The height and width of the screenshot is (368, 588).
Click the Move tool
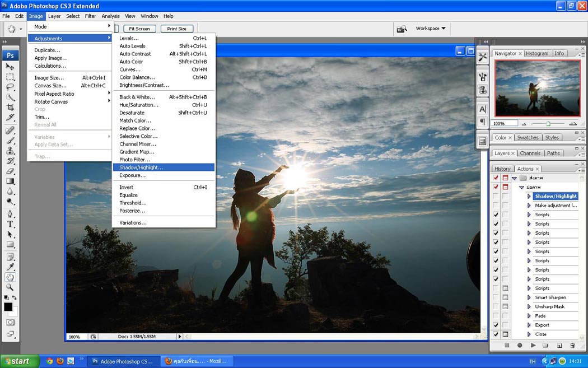(10, 67)
